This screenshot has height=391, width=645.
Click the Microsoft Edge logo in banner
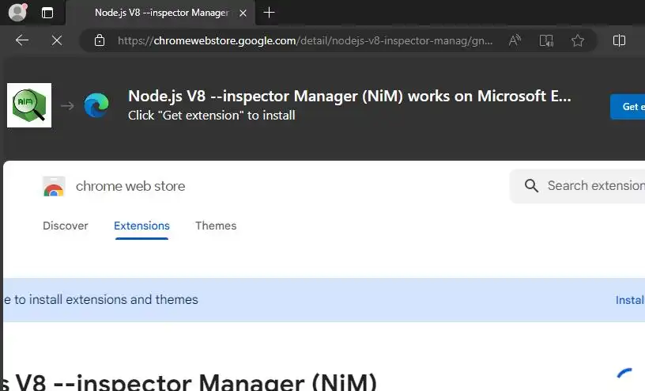click(x=96, y=105)
